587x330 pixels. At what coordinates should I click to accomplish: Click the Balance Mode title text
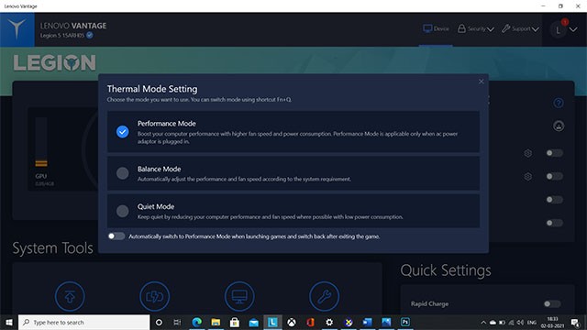pyautogui.click(x=159, y=169)
